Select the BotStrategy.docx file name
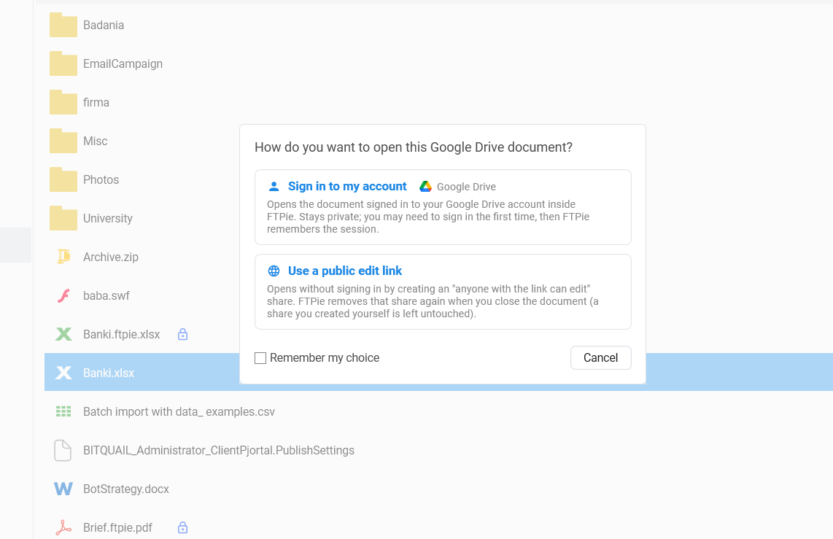 126,489
